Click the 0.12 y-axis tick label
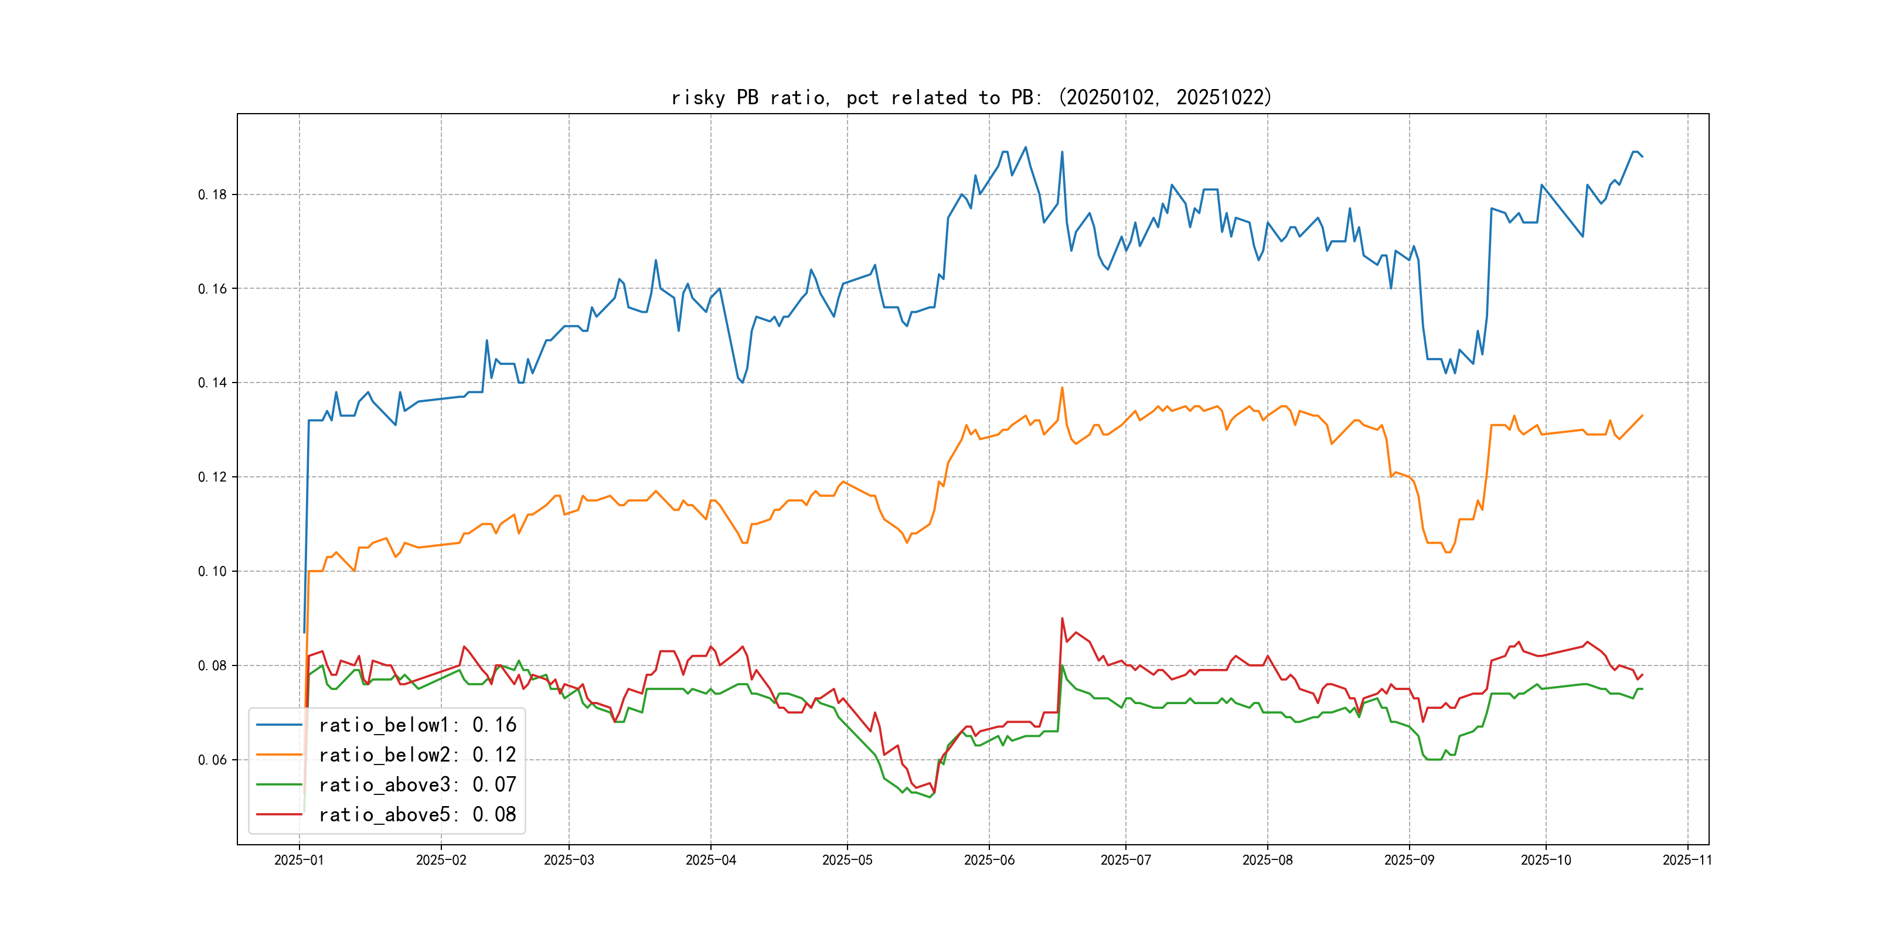1899x949 pixels. 212,477
